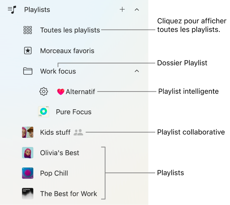Click The Best for Work thumbnail
230x205 pixels.
[27, 194]
